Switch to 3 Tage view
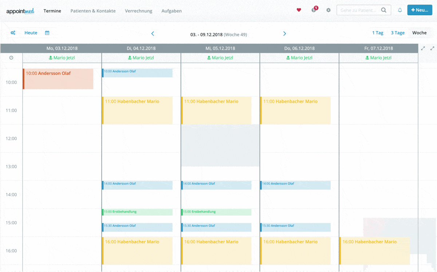Viewport: 437px width, 272px height. pyautogui.click(x=398, y=33)
